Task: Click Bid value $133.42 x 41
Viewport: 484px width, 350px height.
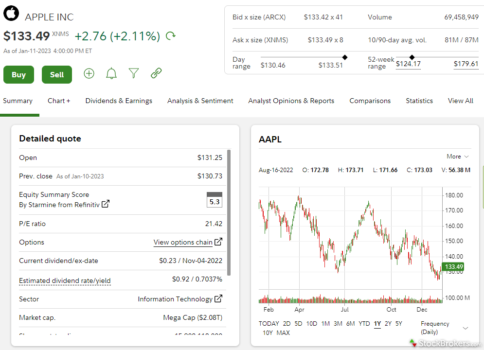Action: tap(323, 17)
